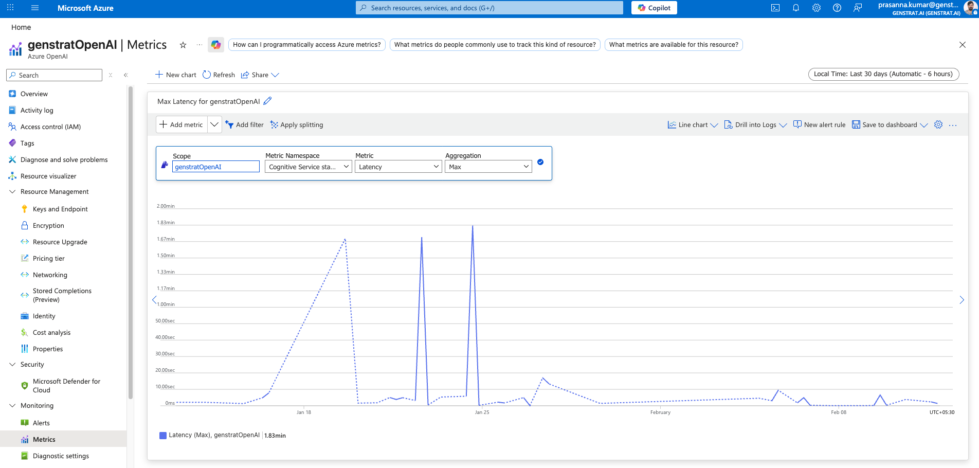Viewport: 979px width, 468px height.
Task: Clear the sidebar search filter
Action: tap(111, 75)
